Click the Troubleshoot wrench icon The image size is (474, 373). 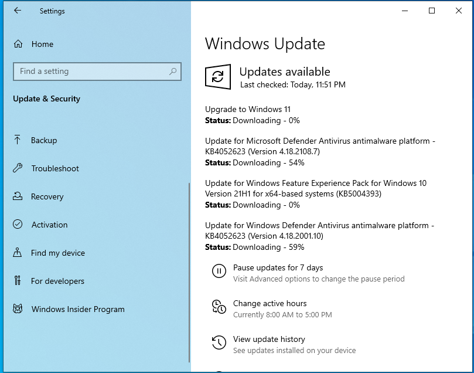click(18, 168)
